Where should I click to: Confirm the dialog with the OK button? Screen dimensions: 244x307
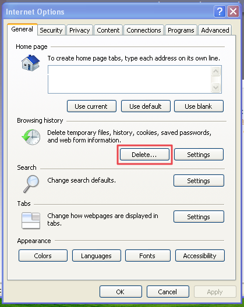click(121, 291)
